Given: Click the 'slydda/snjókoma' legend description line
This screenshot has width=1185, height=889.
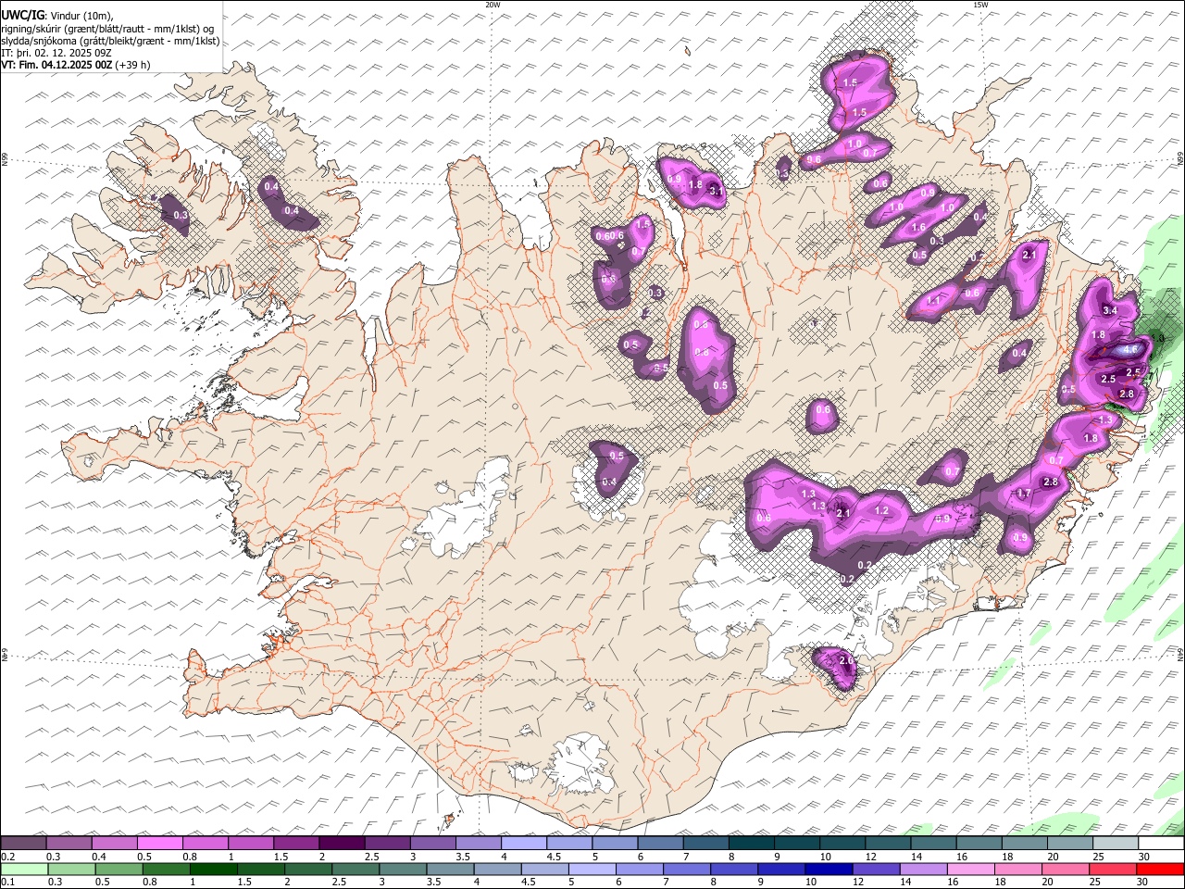Looking at the screenshot, I should tap(111, 41).
